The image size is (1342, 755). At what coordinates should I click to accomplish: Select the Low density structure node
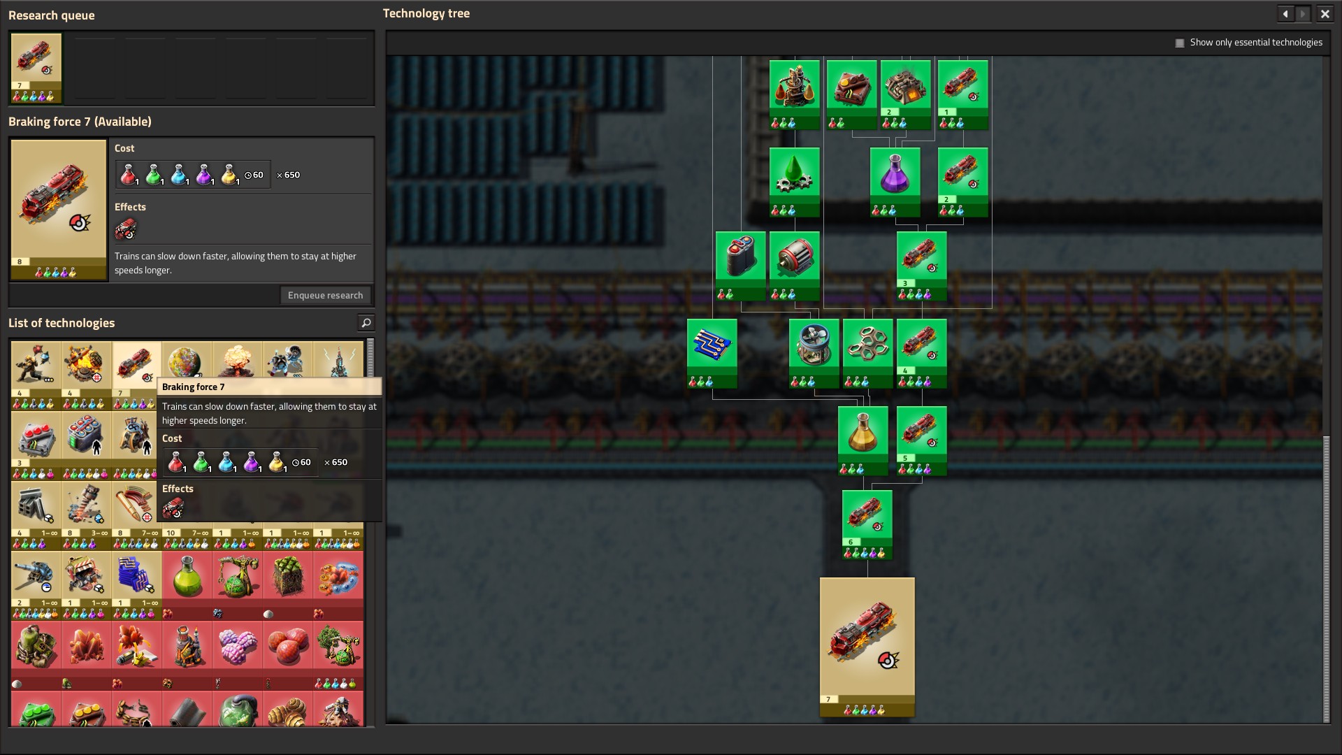(868, 354)
